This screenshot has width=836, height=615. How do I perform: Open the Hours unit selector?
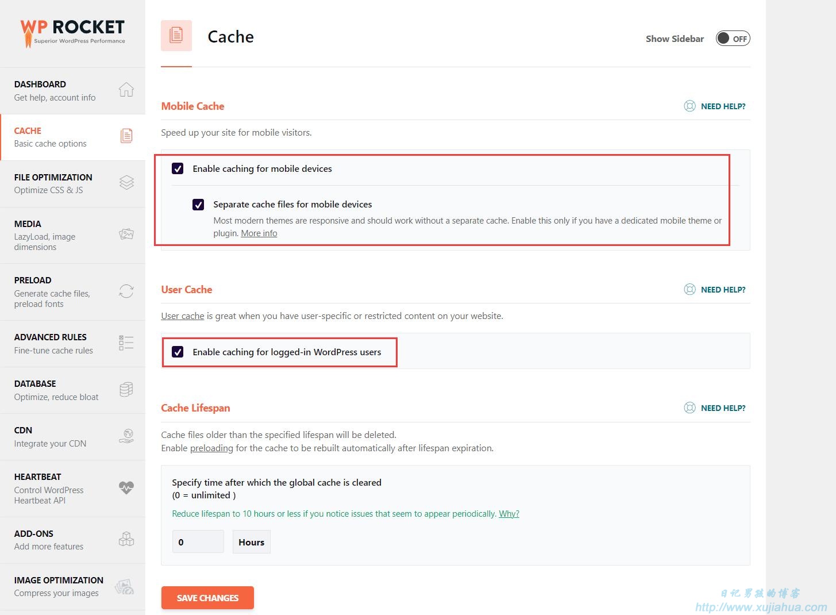tap(252, 542)
